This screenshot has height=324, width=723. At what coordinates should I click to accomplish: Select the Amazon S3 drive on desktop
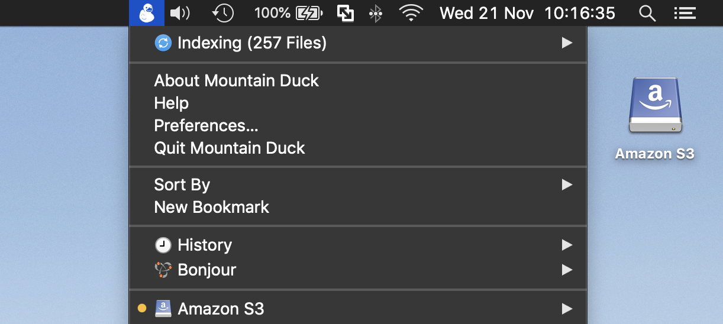point(655,118)
